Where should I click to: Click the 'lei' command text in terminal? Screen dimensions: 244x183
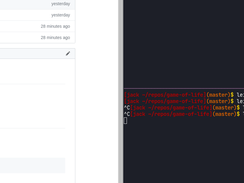(x=241, y=95)
